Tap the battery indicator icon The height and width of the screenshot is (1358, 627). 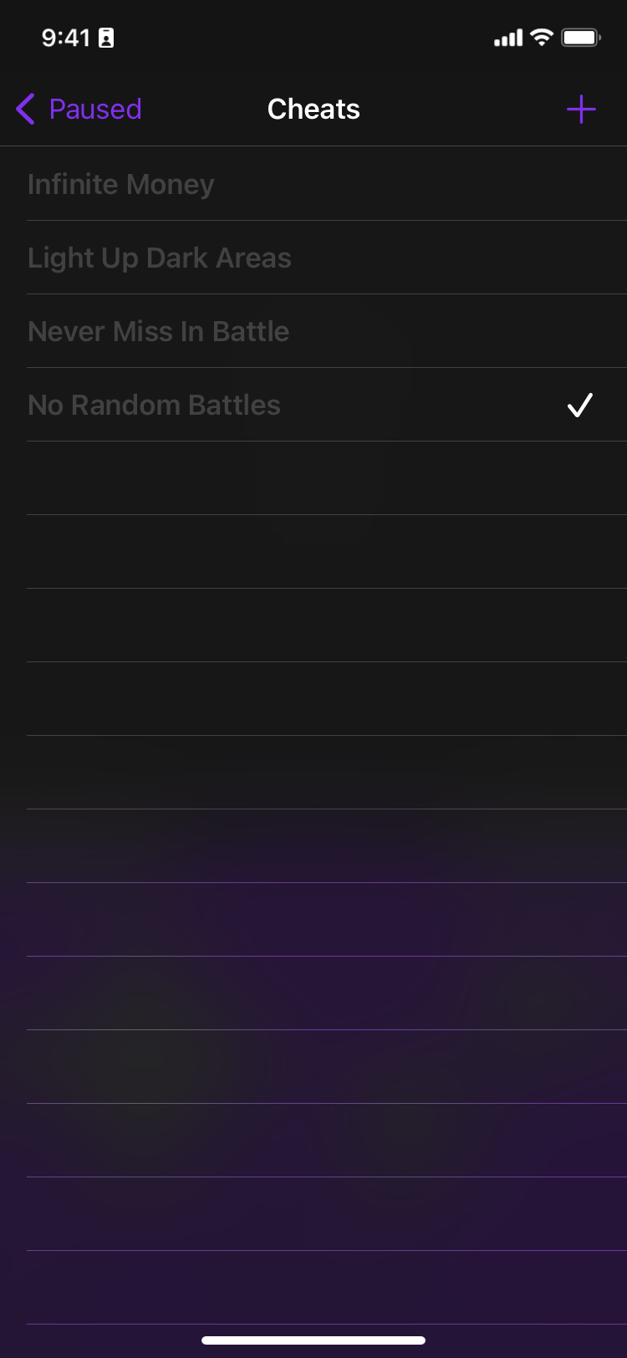(580, 38)
